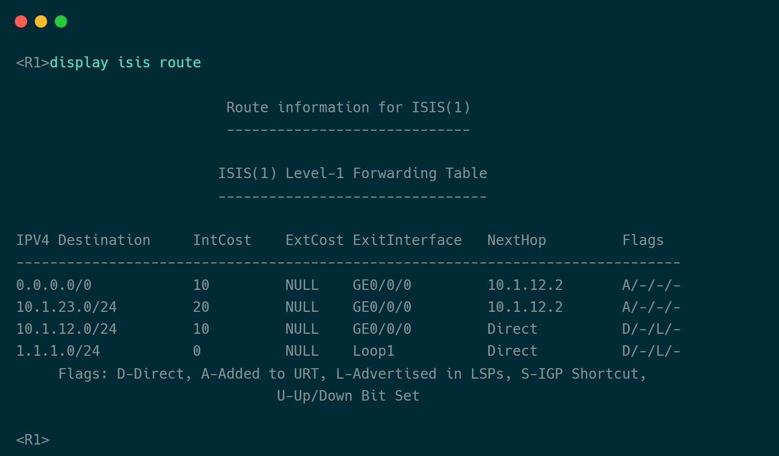The width and height of the screenshot is (779, 456).
Task: Click the 'U-Up/Down Bit Set' legend text
Action: [x=348, y=396]
